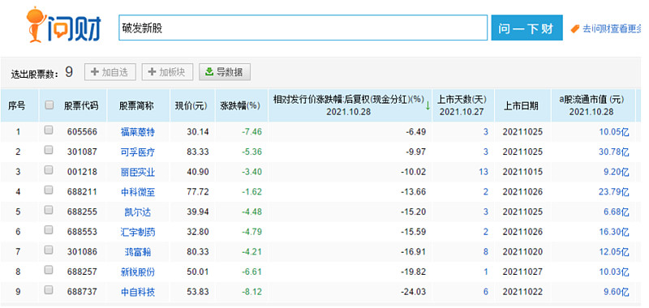Click market value 30.78亿
Image resolution: width=649 pixels, height=308 pixels.
(x=614, y=152)
